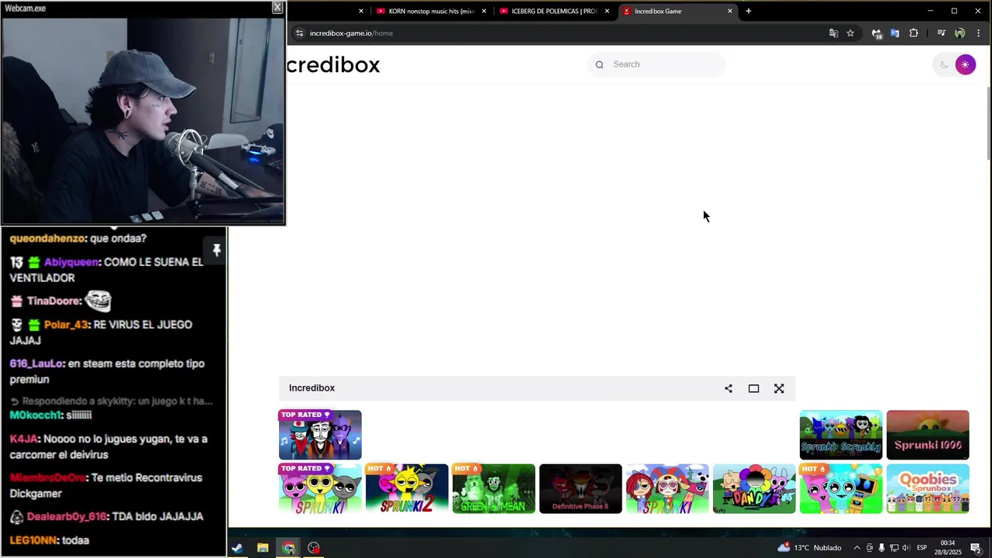Open the Definitive Phase 6 thumbnail
This screenshot has height=558, width=992.
(x=580, y=488)
